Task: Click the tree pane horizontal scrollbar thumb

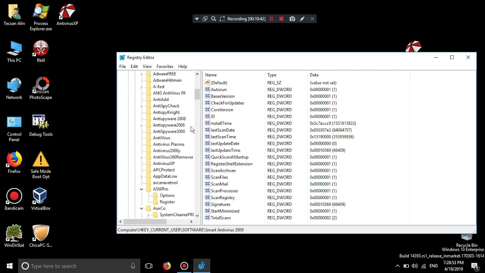Action: 145,221
